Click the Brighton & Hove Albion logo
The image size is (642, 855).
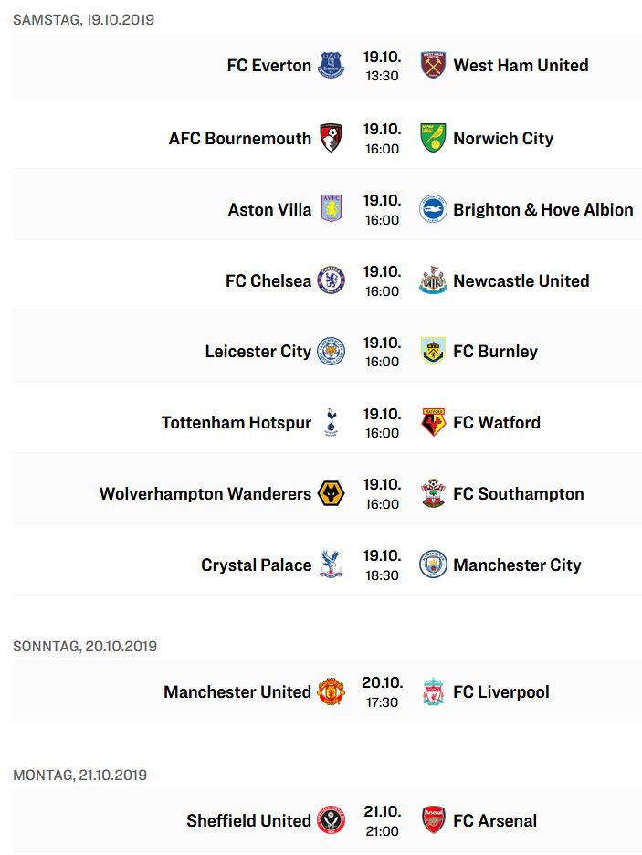pyautogui.click(x=433, y=209)
